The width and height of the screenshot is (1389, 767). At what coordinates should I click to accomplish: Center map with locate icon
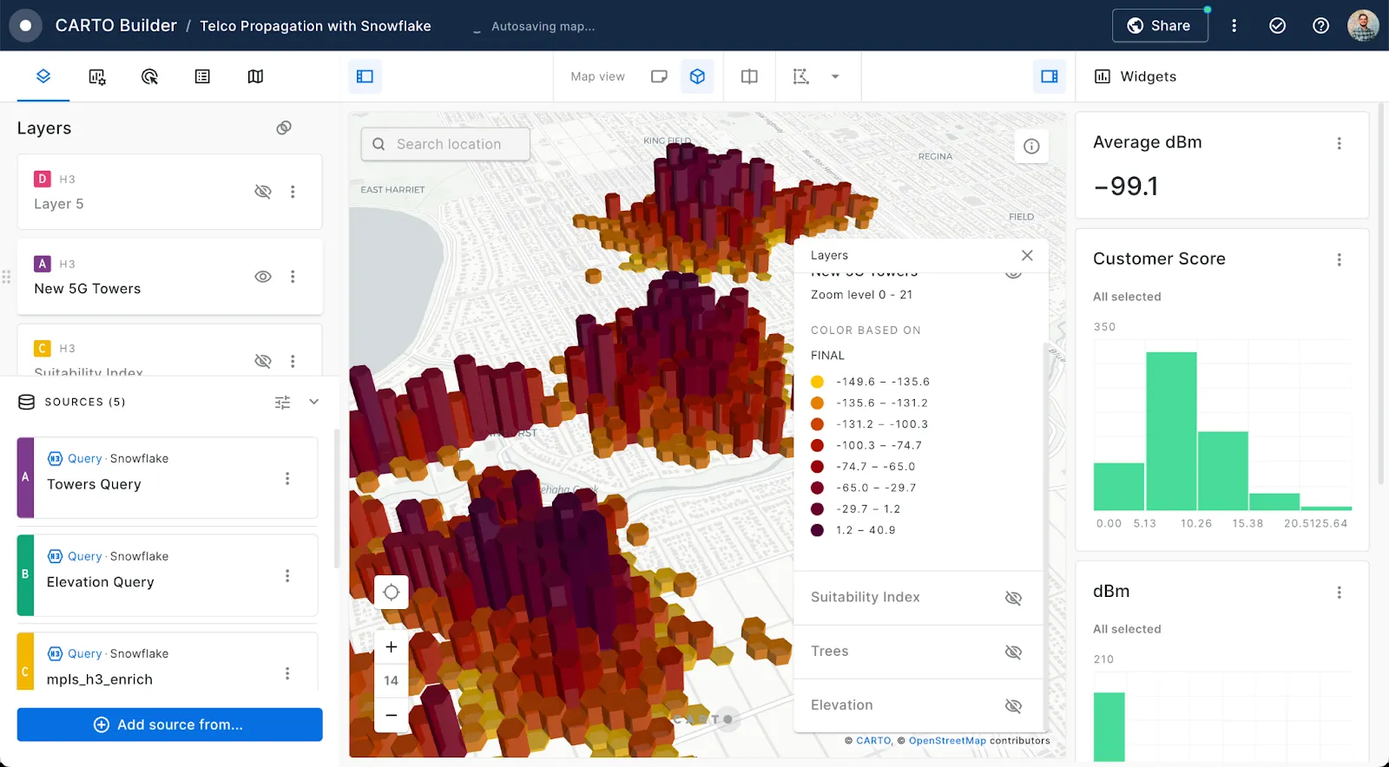coord(392,593)
